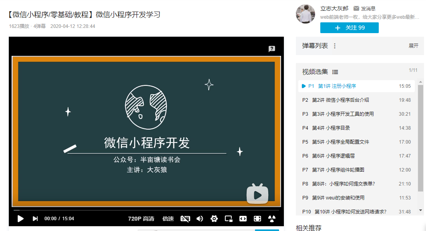This screenshot has height=231, width=426.
Task: Click uploader description web前端老师一枚 text
Action: 370,17
